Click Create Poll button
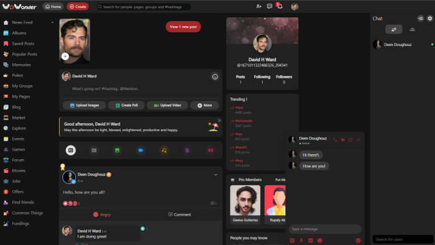 tap(127, 106)
